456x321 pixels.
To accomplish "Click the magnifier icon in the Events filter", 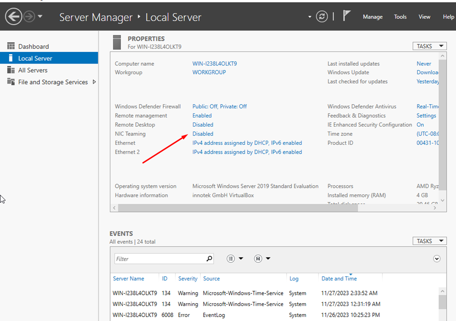I will [208, 258].
